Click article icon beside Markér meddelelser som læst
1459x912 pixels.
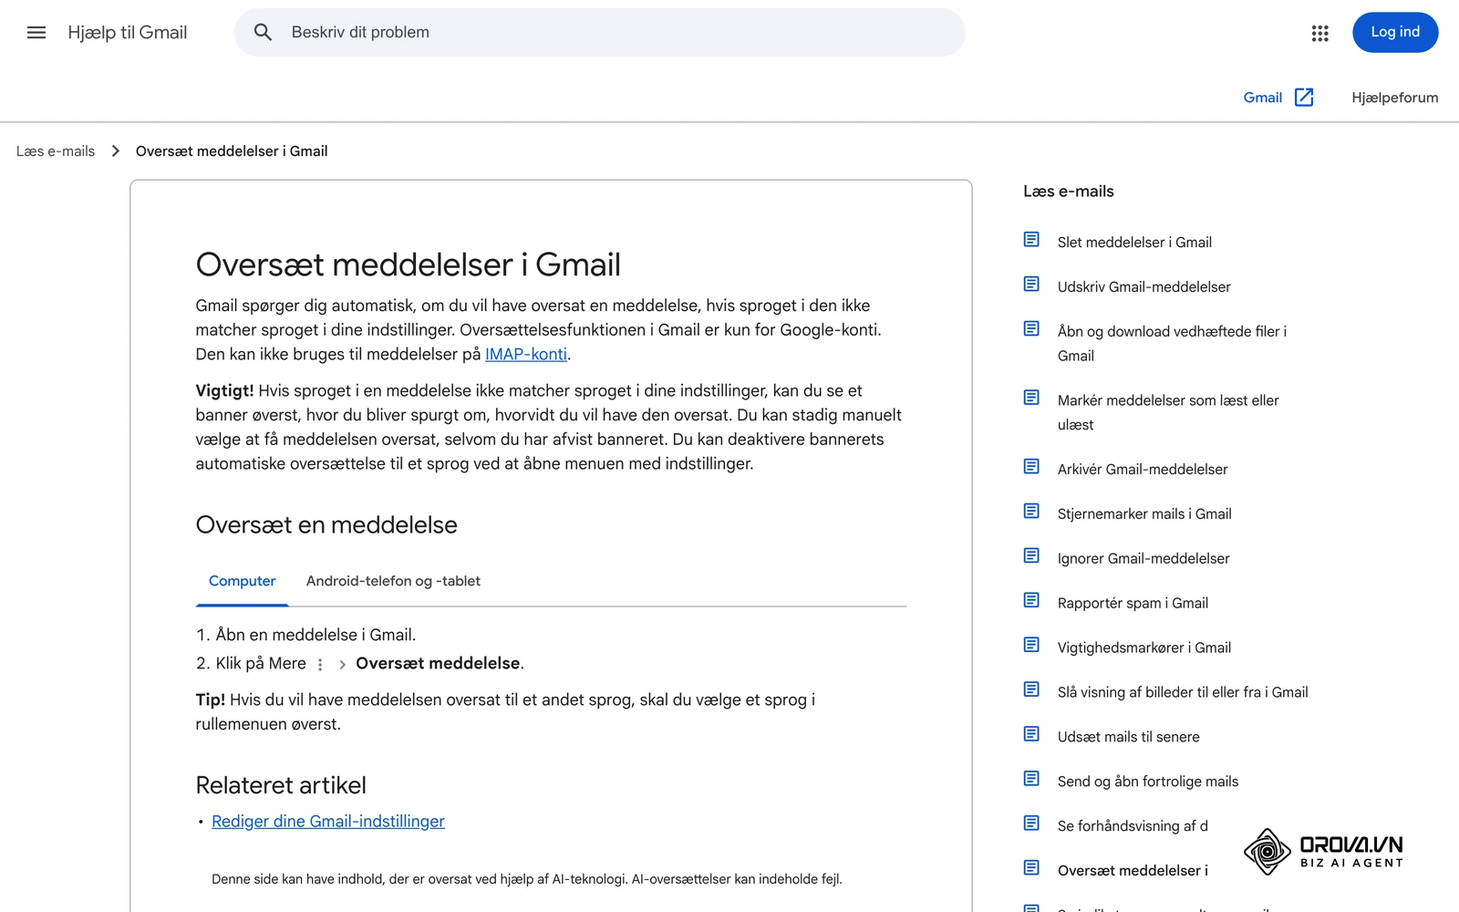click(x=1031, y=399)
